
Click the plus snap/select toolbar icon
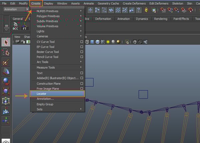click(90, 10)
